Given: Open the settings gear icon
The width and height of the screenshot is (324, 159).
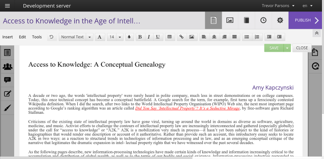Looking at the screenshot, I should tap(280, 20).
